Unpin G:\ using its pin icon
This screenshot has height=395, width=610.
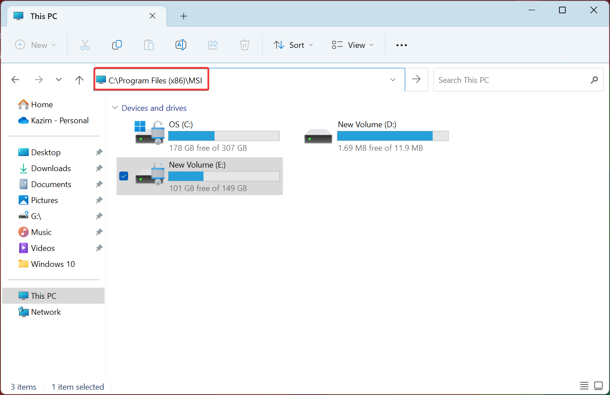point(99,216)
